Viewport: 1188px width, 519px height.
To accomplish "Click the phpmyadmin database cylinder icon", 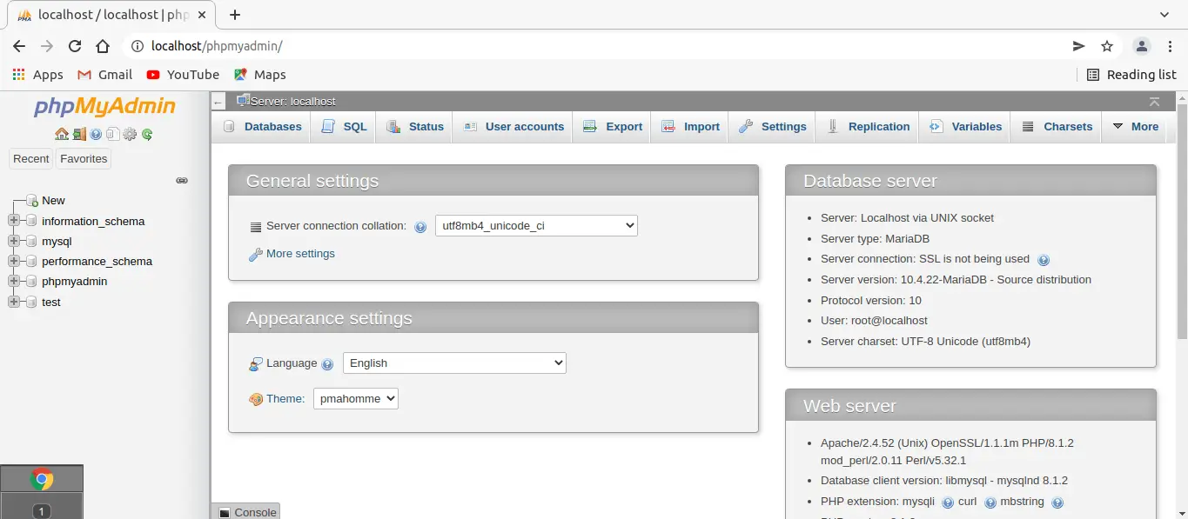I will 32,282.
